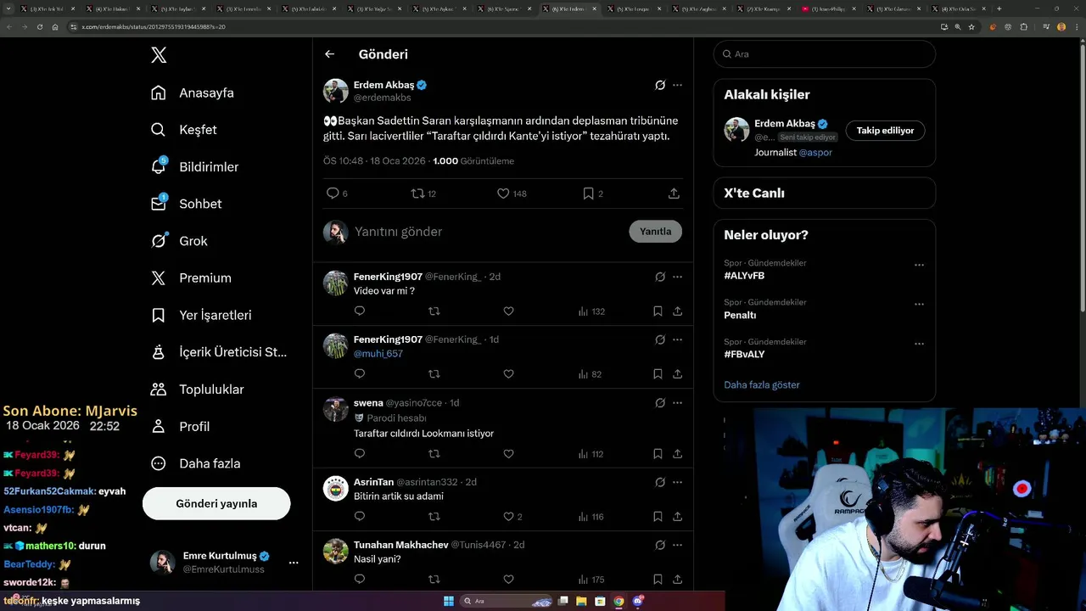This screenshot has height=611, width=1086.
Task: Open account menu dots next to Emre Kurtulmuş
Action: pos(294,563)
